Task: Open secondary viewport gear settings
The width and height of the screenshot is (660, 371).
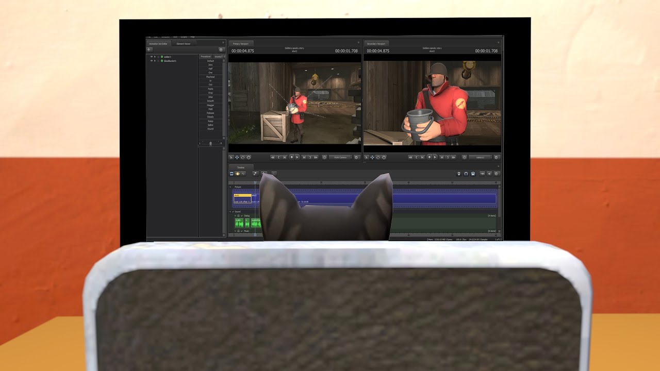Action: (x=497, y=157)
